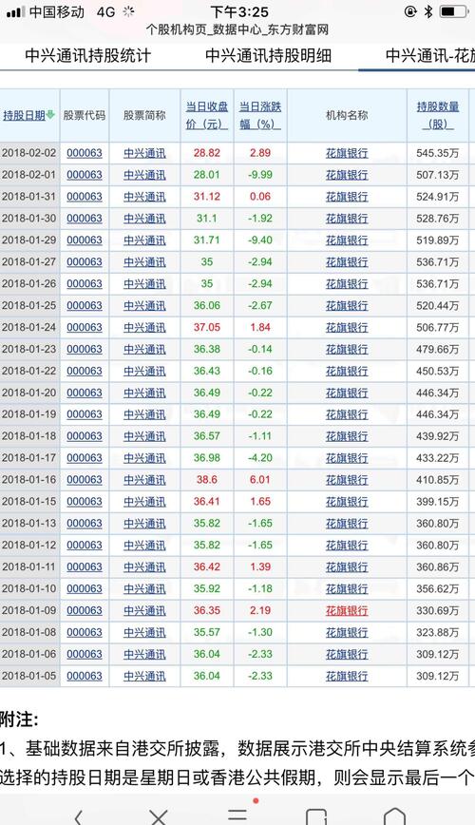This screenshot has width=475, height=825.
Task: Open 花旗银行 link in 2018-01-30 row
Action: pyautogui.click(x=347, y=219)
